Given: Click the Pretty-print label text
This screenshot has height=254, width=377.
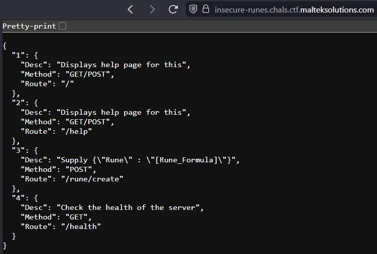Looking at the screenshot, I should pyautogui.click(x=29, y=26).
